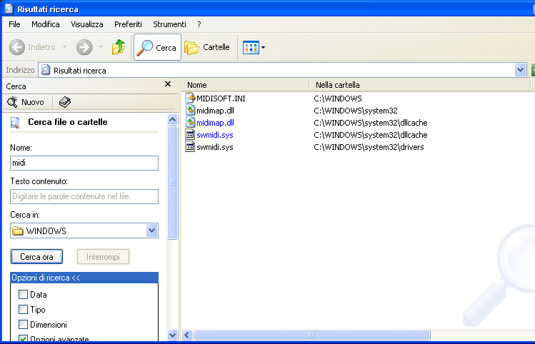Screen dimensions: 535x344
Task: Open the Indietro history dropdown arrow
Action: point(64,47)
